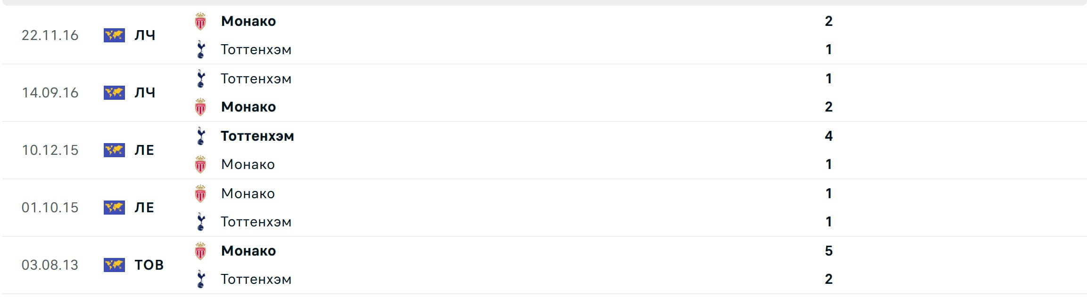Open ЛЧ league label for 22.11.16 match
Viewport: 1087px width, 297px height.
tap(145, 35)
